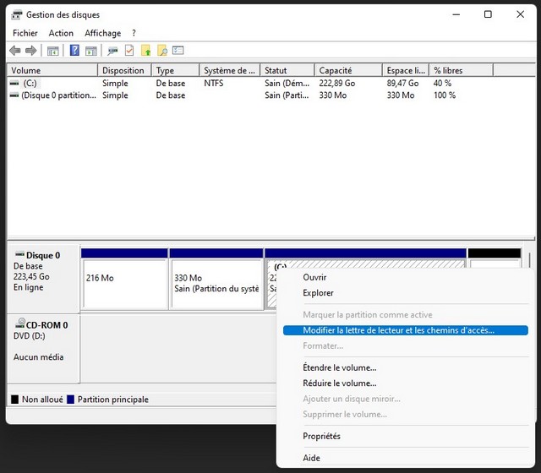Choose Étendre le volume in the context menu
541x473 pixels.
(x=339, y=367)
